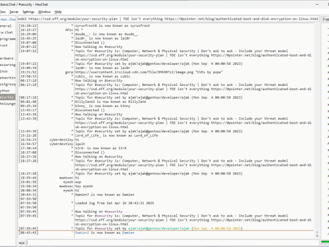
Task: Switch to the rust channel
Action: [4, 45]
